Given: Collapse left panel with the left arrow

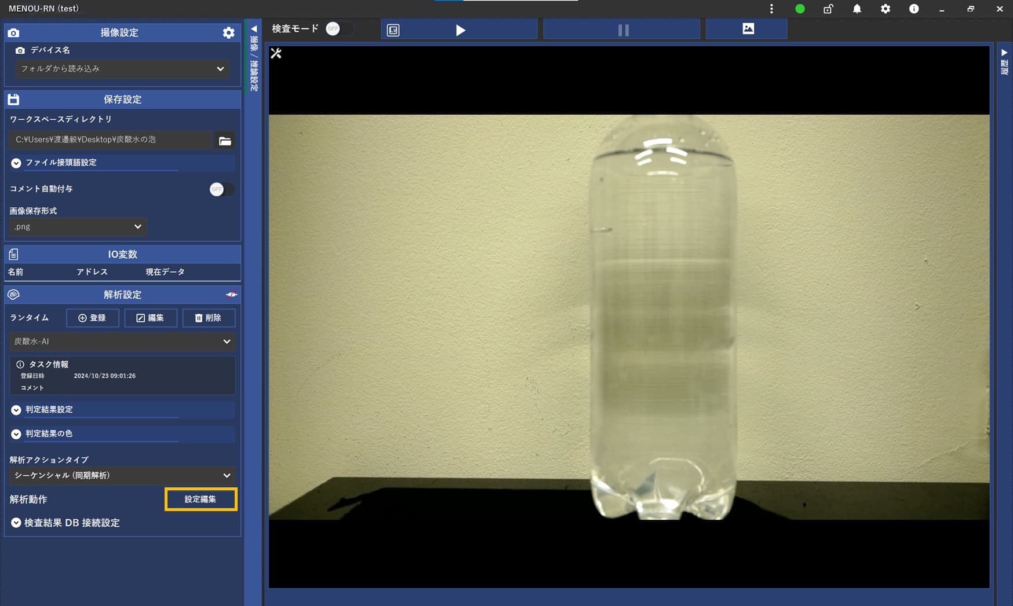Looking at the screenshot, I should click(x=254, y=28).
